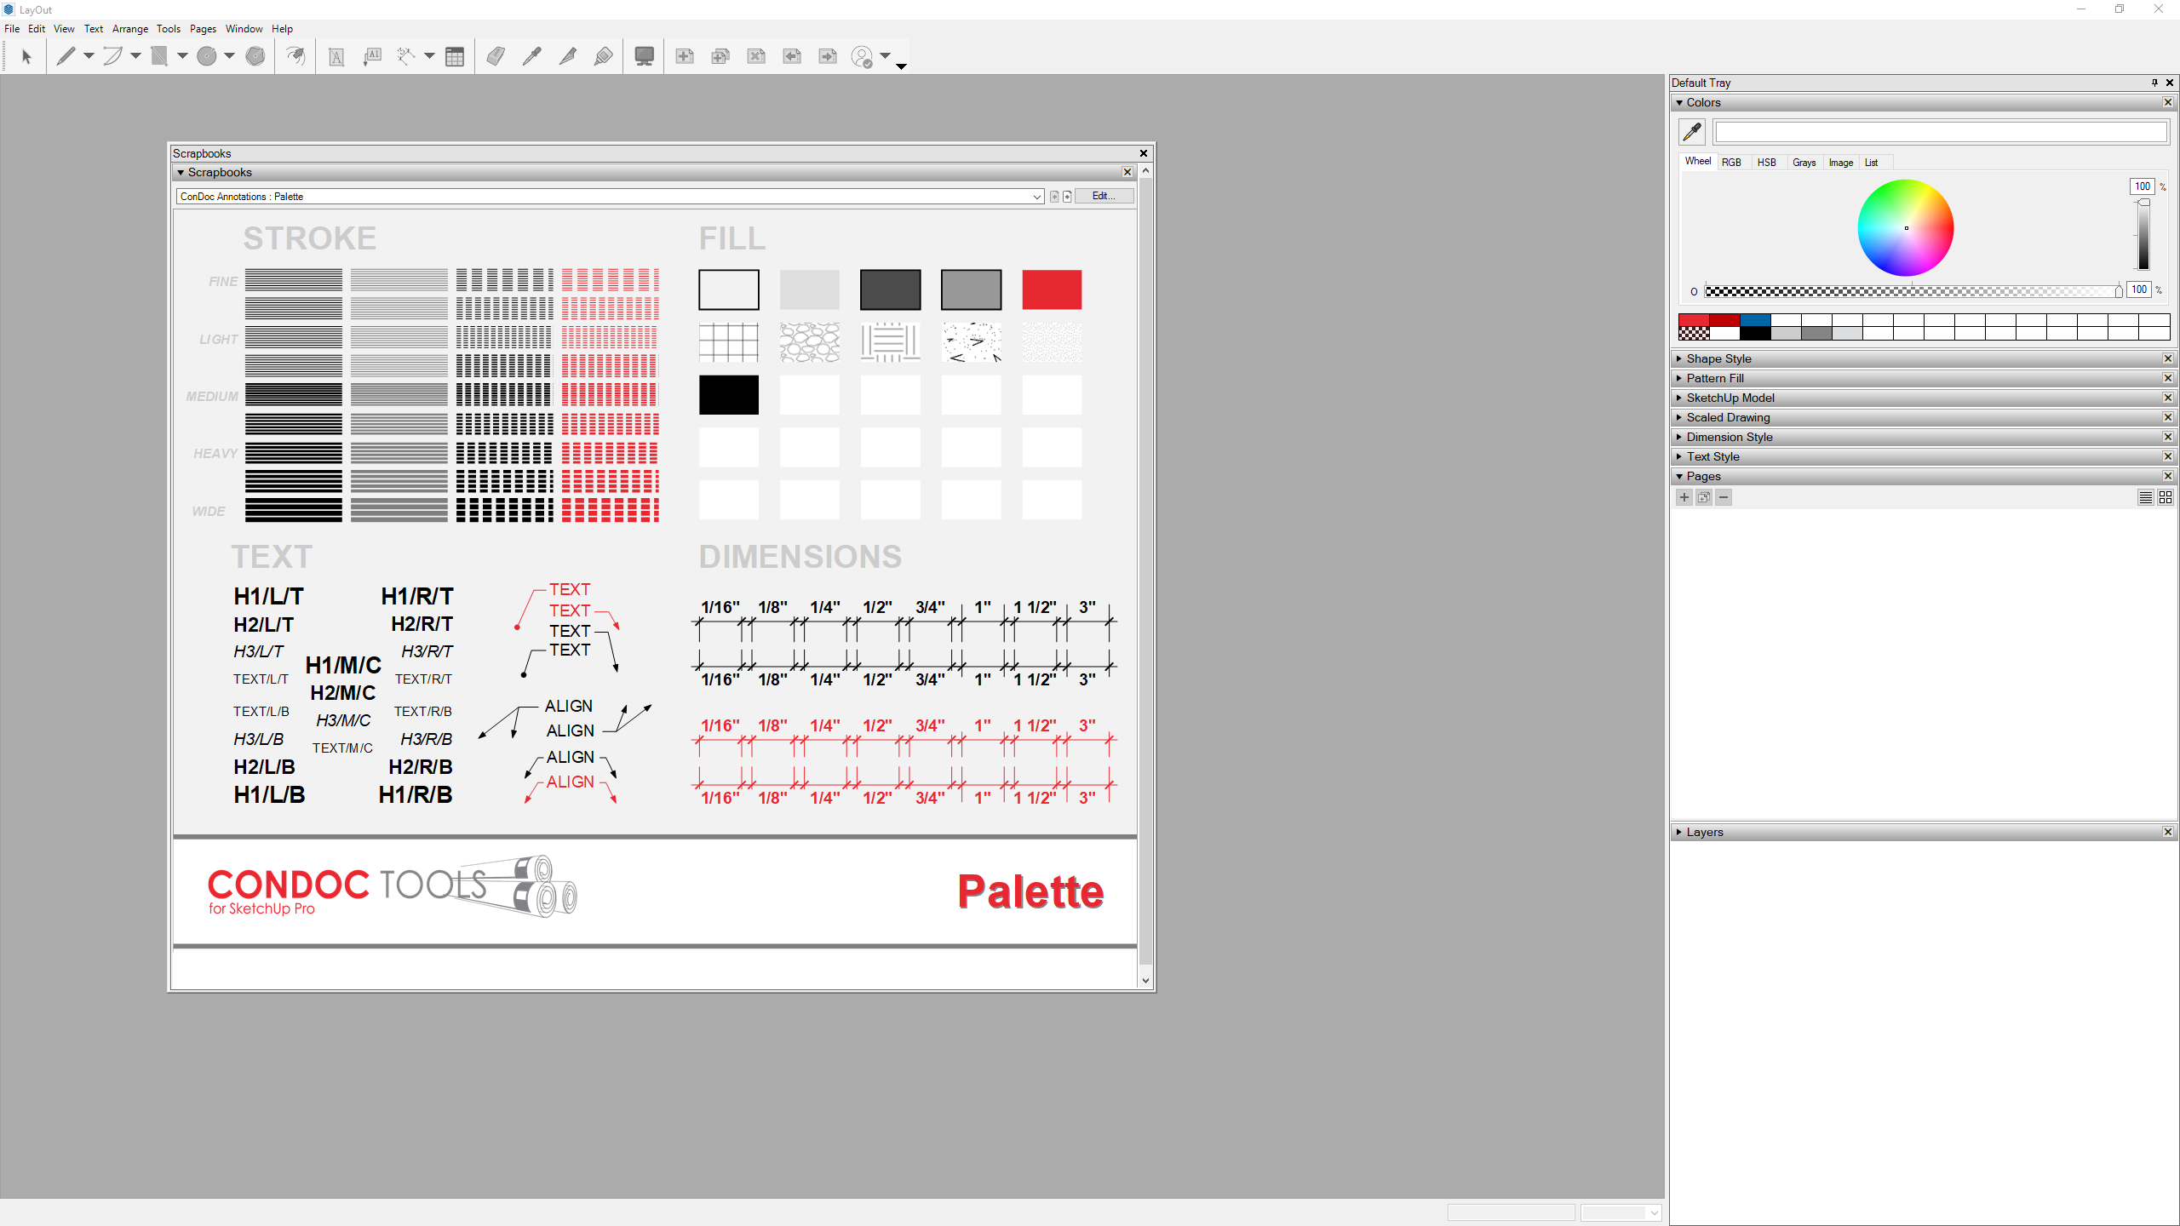Click the Add Page toolbar icon

685,57
